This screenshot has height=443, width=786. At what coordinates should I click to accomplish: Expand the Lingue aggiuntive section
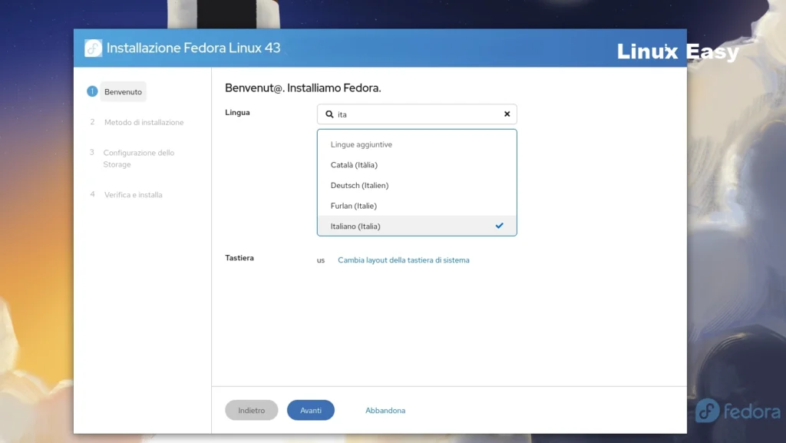click(x=360, y=144)
